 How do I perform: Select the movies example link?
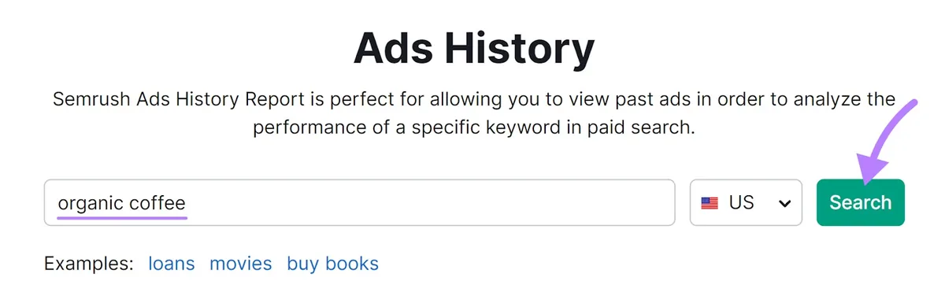click(x=240, y=264)
